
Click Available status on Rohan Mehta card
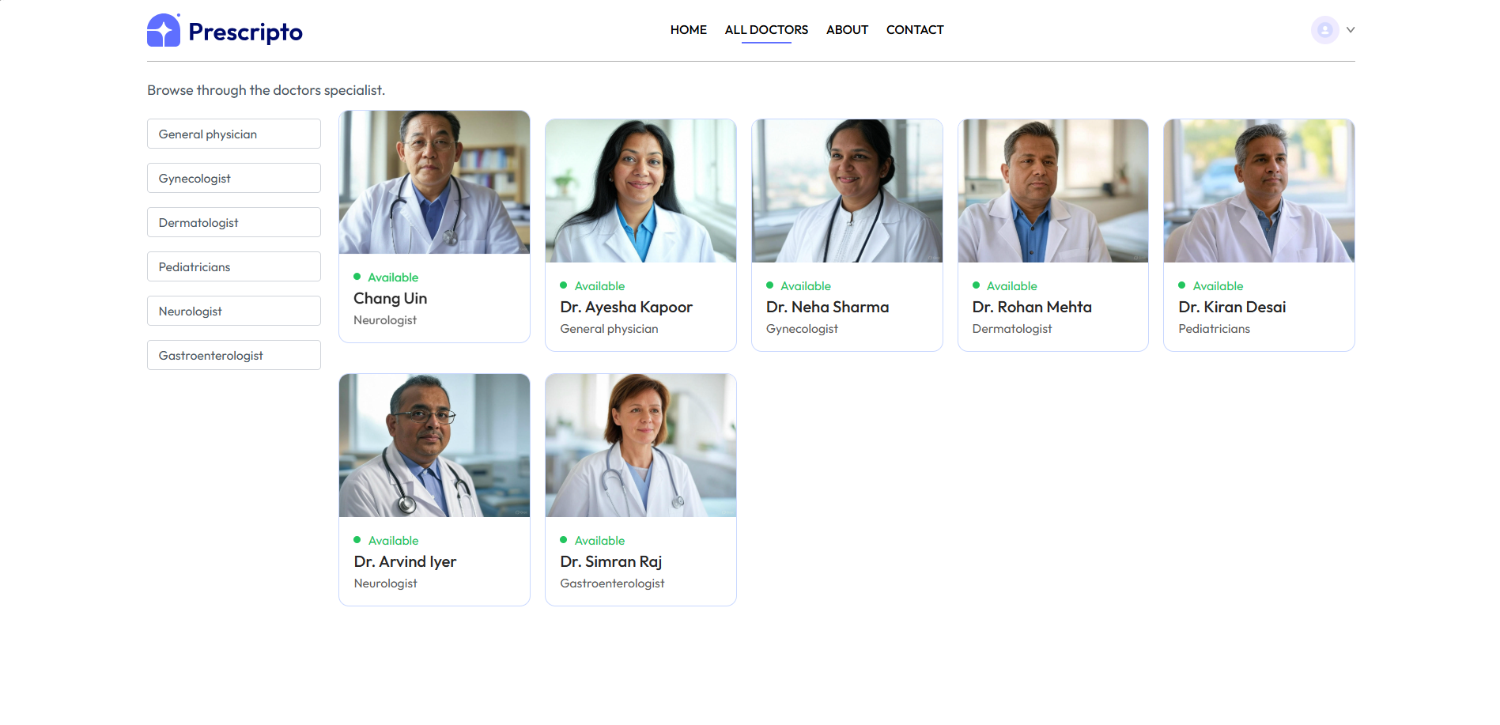coord(1012,286)
